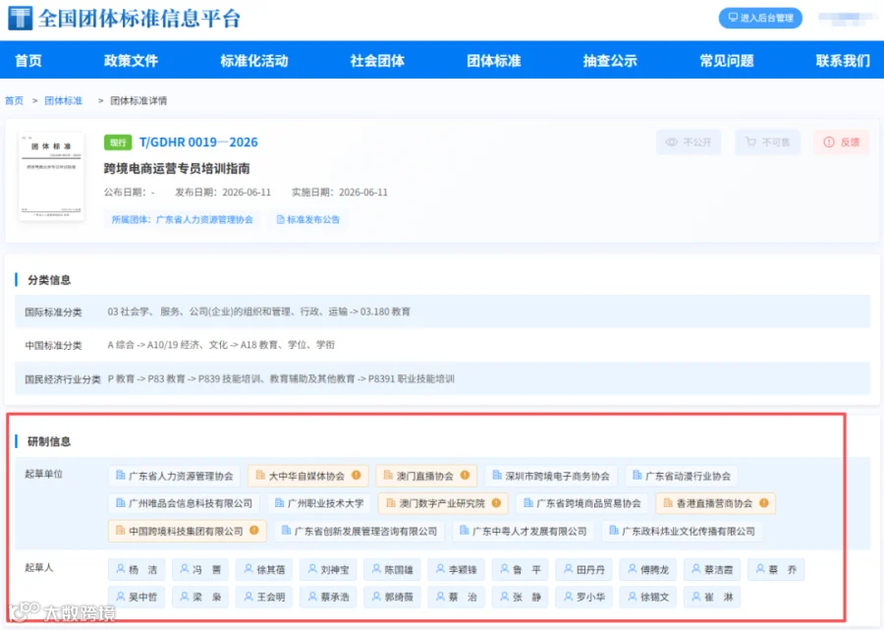Click the 国际标准分类 value 03.180 教育 row
The image size is (884, 630).
pos(442,312)
